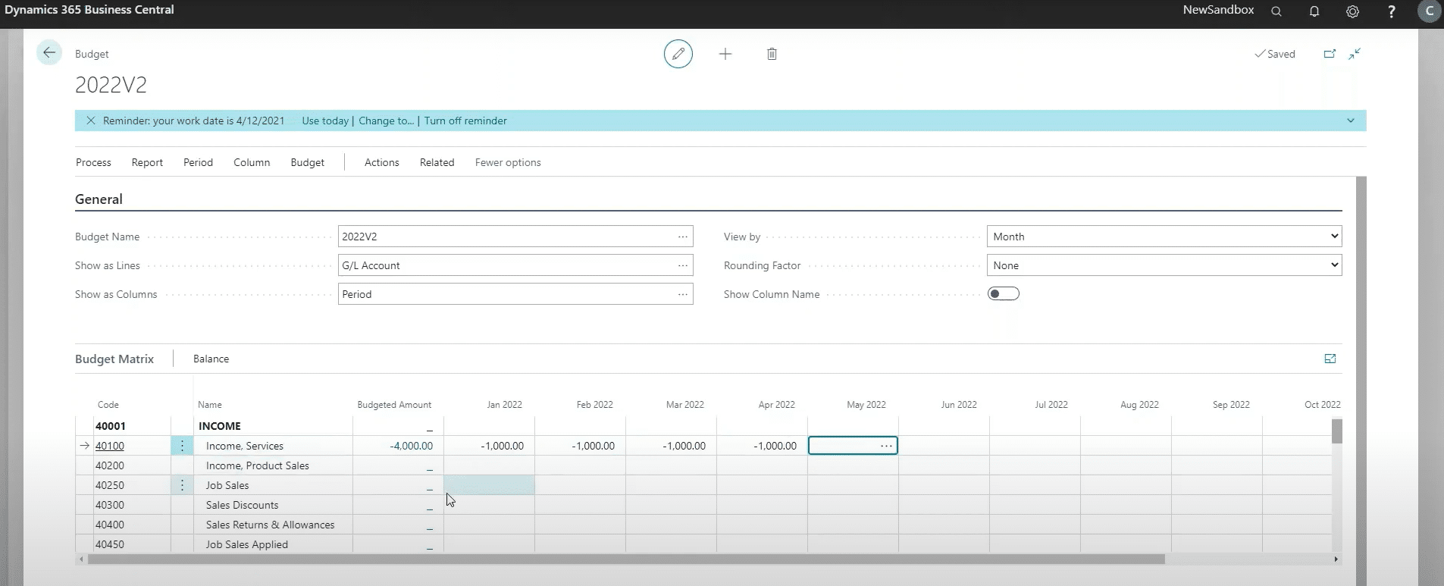Click the plus icon to create new budget
This screenshot has height=586, width=1444.
pyautogui.click(x=725, y=54)
